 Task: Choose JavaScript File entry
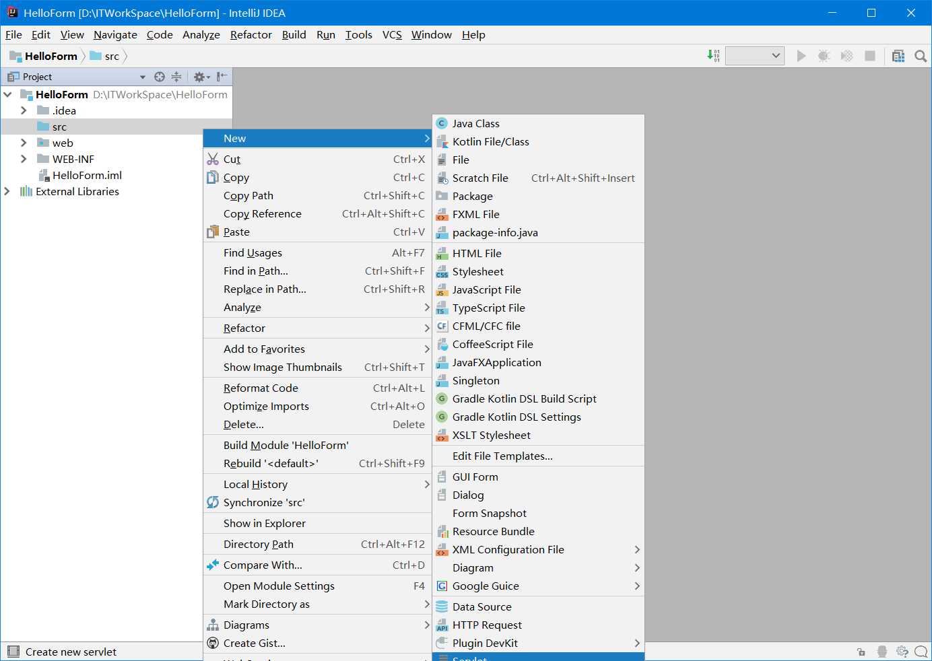click(x=538, y=289)
